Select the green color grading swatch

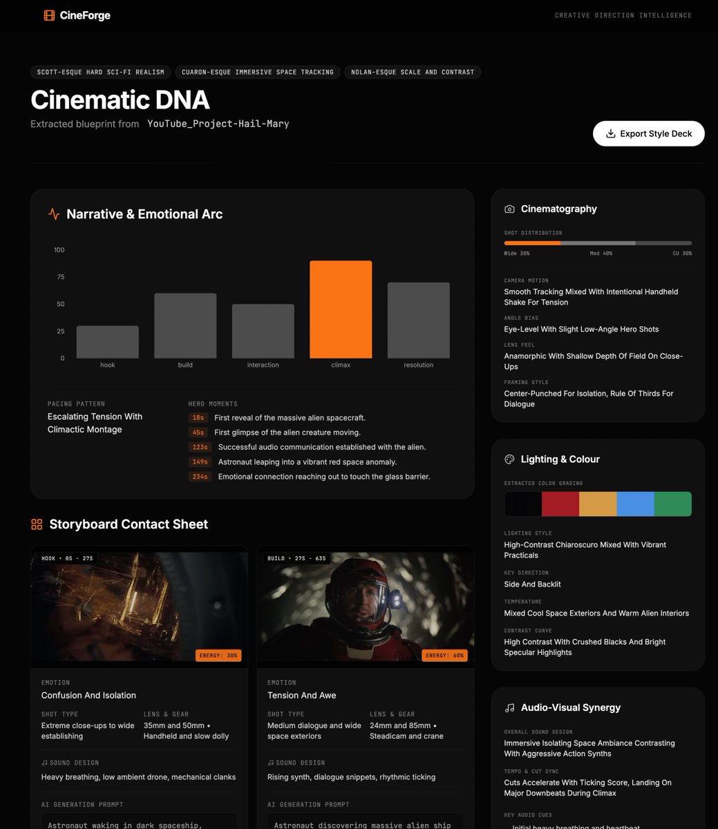(673, 504)
